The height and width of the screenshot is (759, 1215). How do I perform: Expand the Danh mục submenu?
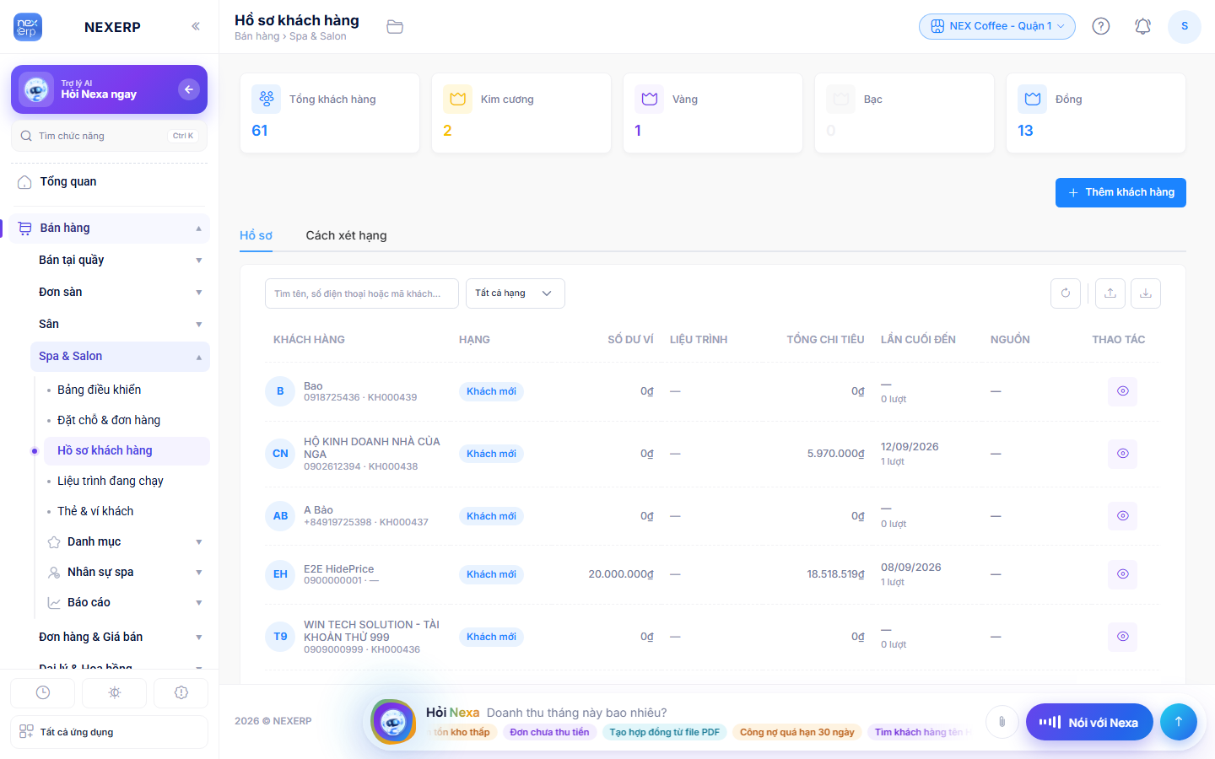point(127,541)
